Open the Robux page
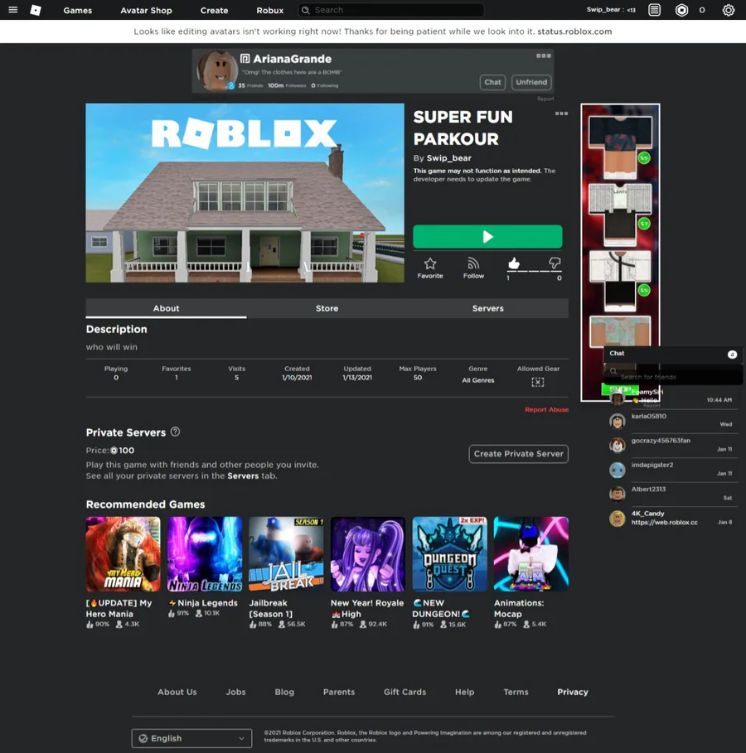The image size is (746, 753). point(269,10)
